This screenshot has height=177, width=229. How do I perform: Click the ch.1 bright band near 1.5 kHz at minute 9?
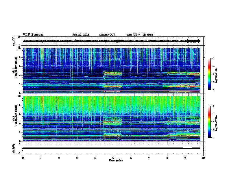point(184,86)
